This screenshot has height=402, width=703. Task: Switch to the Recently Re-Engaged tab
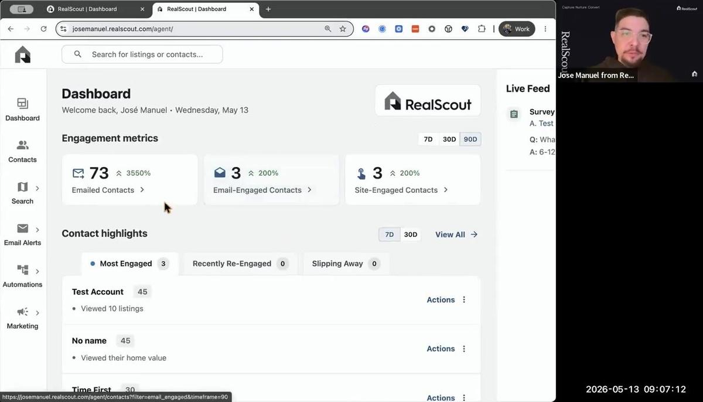coord(240,264)
